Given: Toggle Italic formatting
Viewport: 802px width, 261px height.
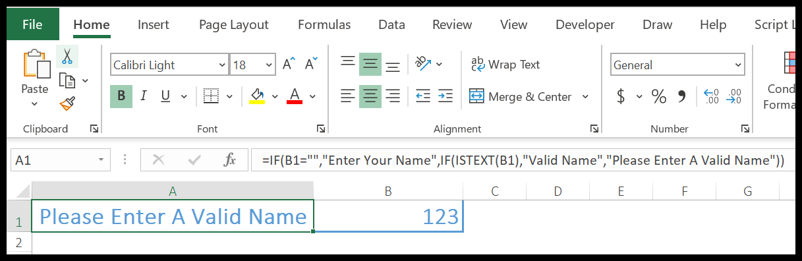Looking at the screenshot, I should (x=144, y=96).
